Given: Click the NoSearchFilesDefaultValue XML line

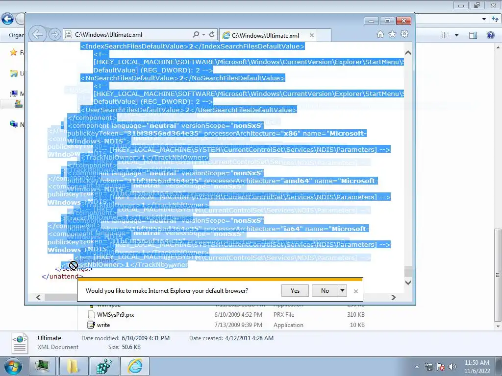Looking at the screenshot, I should point(182,78).
